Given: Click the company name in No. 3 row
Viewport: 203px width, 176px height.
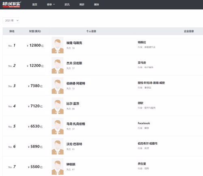Looking at the screenshot, I should (x=151, y=83).
